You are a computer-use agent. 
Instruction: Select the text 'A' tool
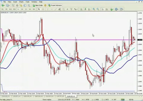tap(67, 9)
